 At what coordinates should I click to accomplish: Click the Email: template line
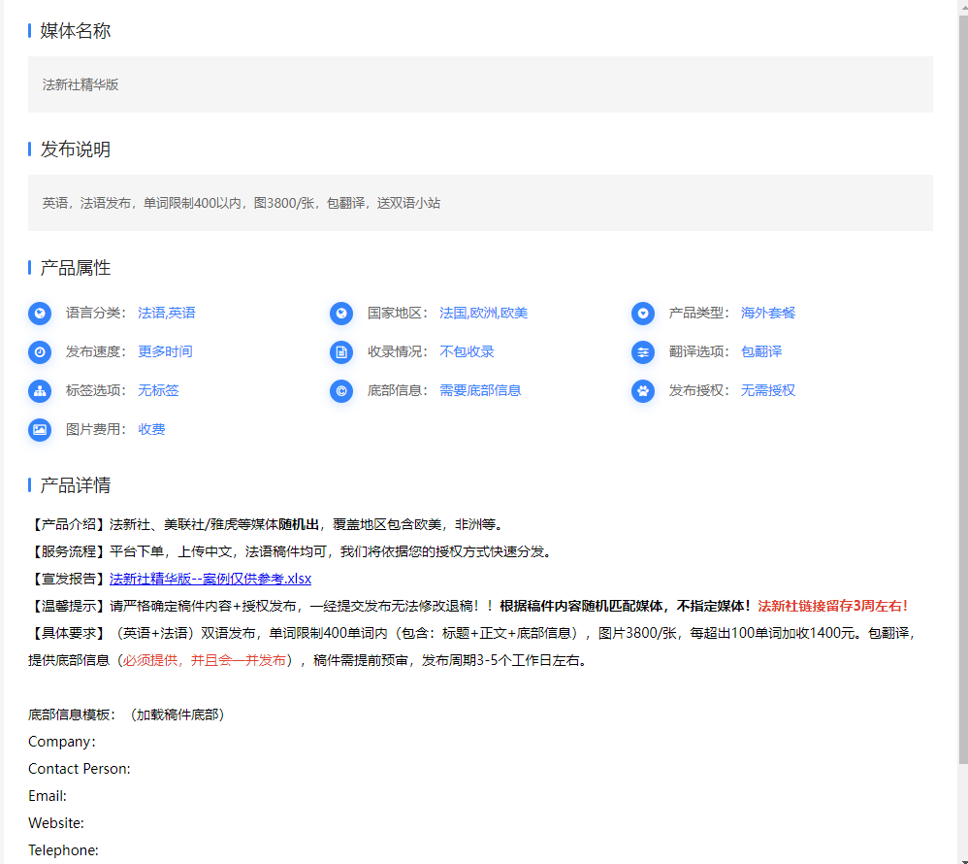(x=47, y=796)
